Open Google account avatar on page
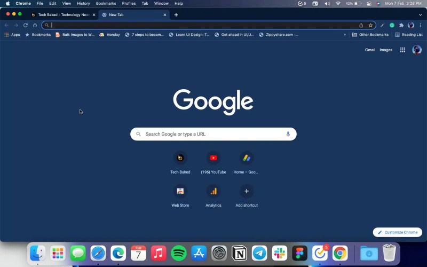Viewport: 427px width, 267px height. tap(417, 50)
